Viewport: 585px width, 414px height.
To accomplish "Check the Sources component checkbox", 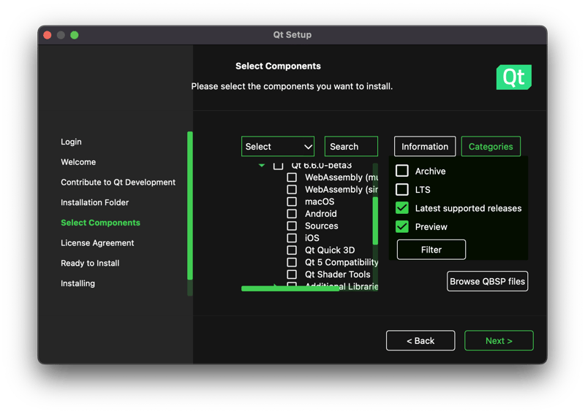I will click(292, 226).
